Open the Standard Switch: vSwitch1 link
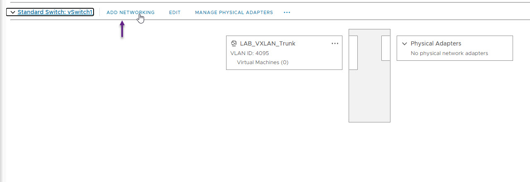The height and width of the screenshot is (182, 530). (x=55, y=12)
